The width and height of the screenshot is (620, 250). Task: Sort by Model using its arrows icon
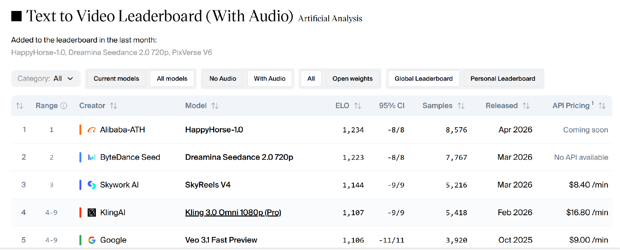[x=215, y=106]
